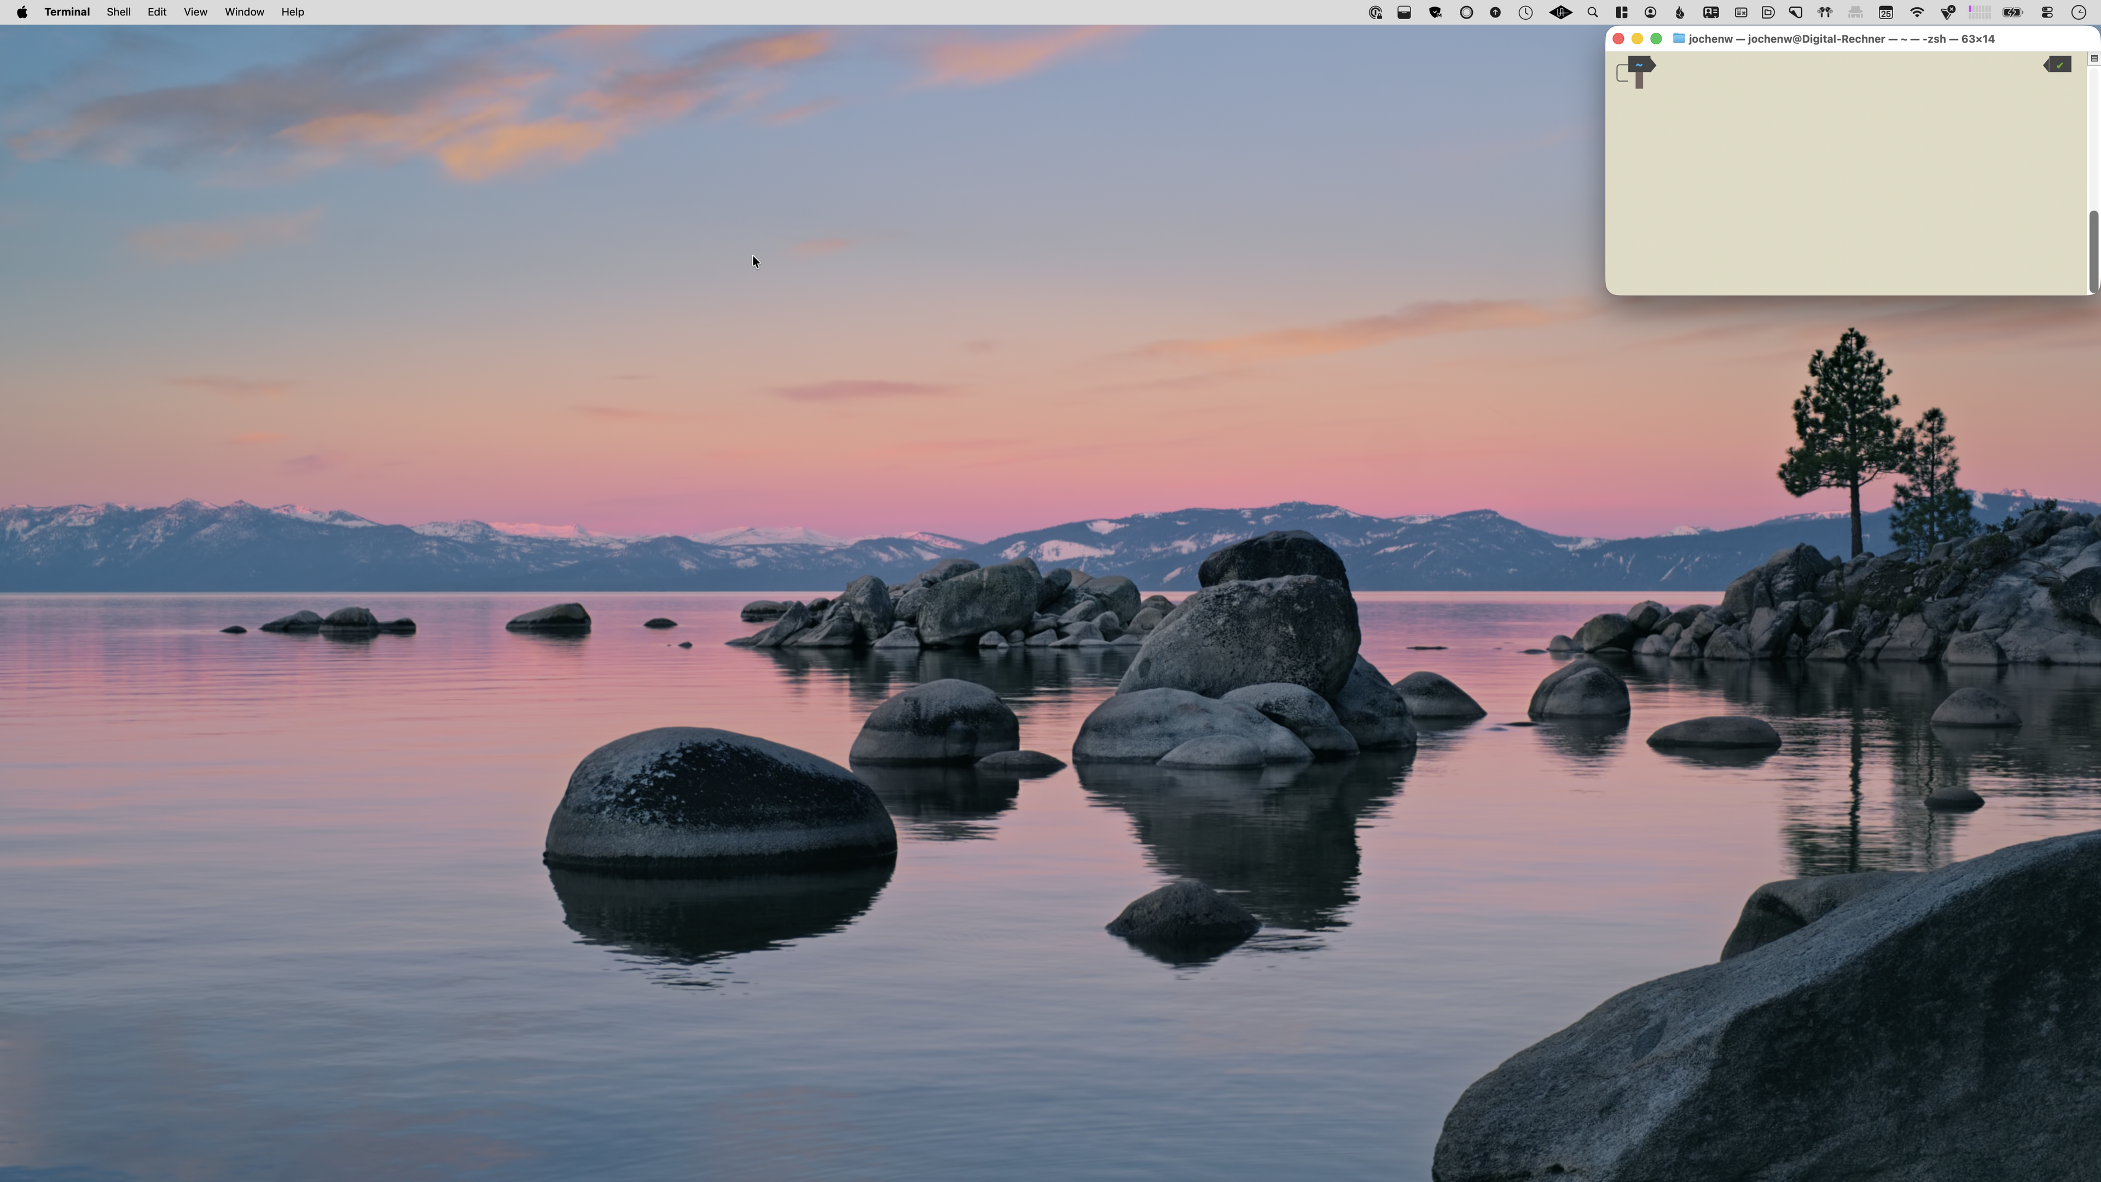Click the Apple logo menu
This screenshot has height=1182, width=2101.
[22, 12]
